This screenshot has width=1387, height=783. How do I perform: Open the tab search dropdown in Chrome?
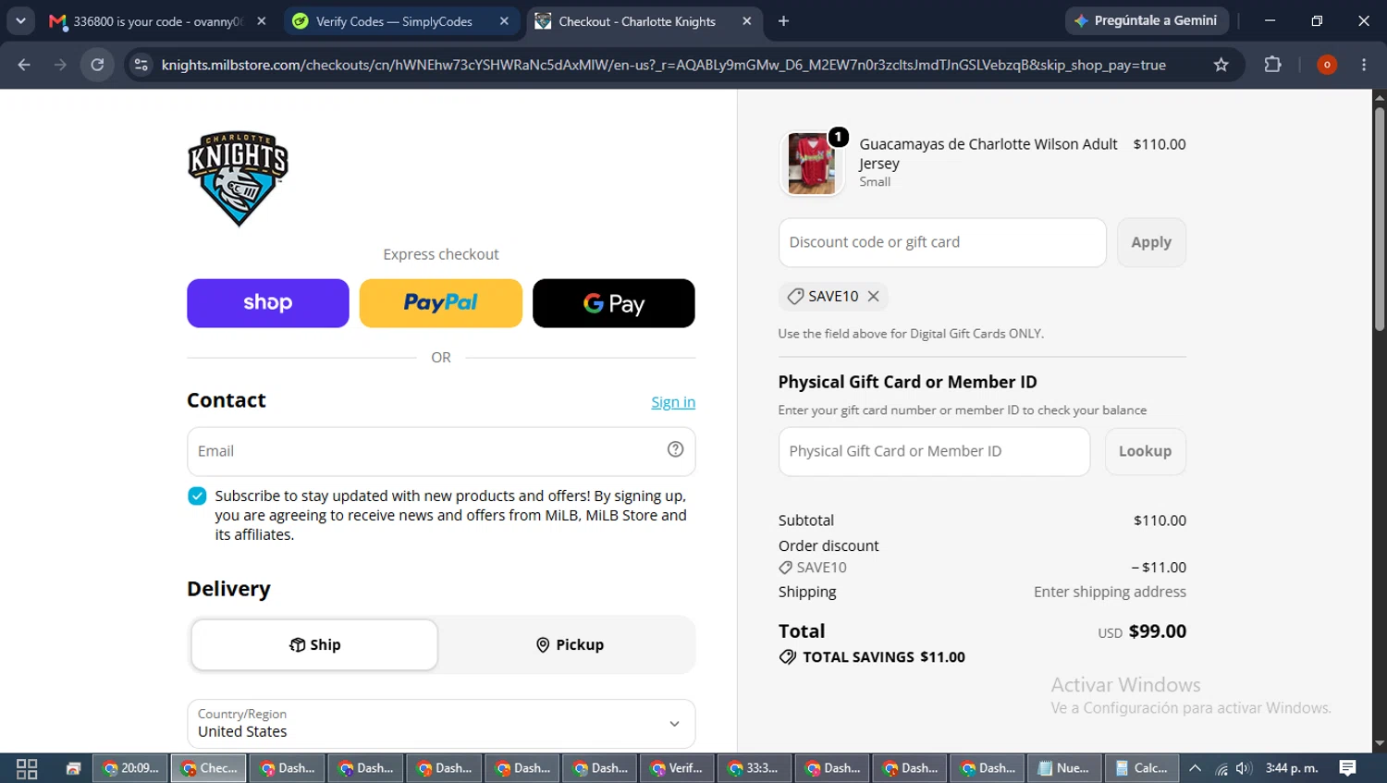point(20,20)
